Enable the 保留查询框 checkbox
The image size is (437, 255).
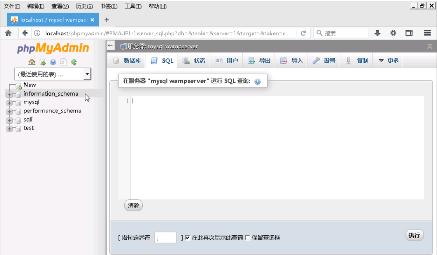coord(247,237)
